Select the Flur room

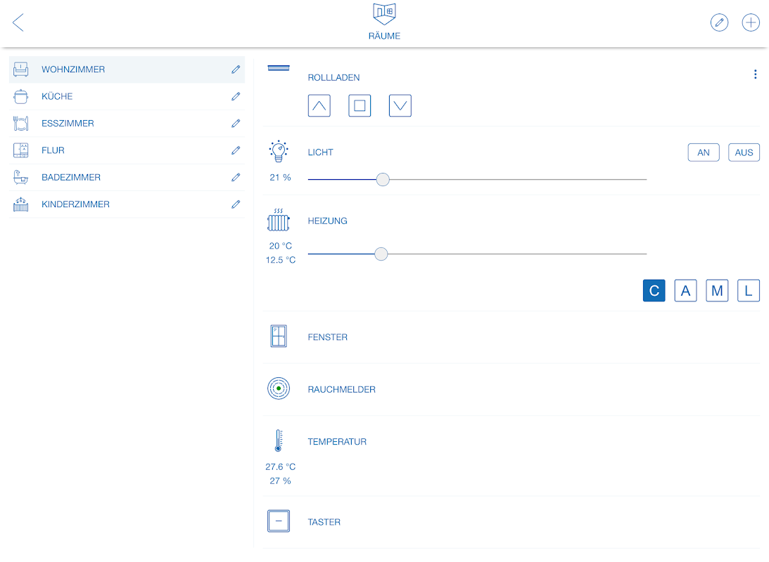(x=127, y=150)
